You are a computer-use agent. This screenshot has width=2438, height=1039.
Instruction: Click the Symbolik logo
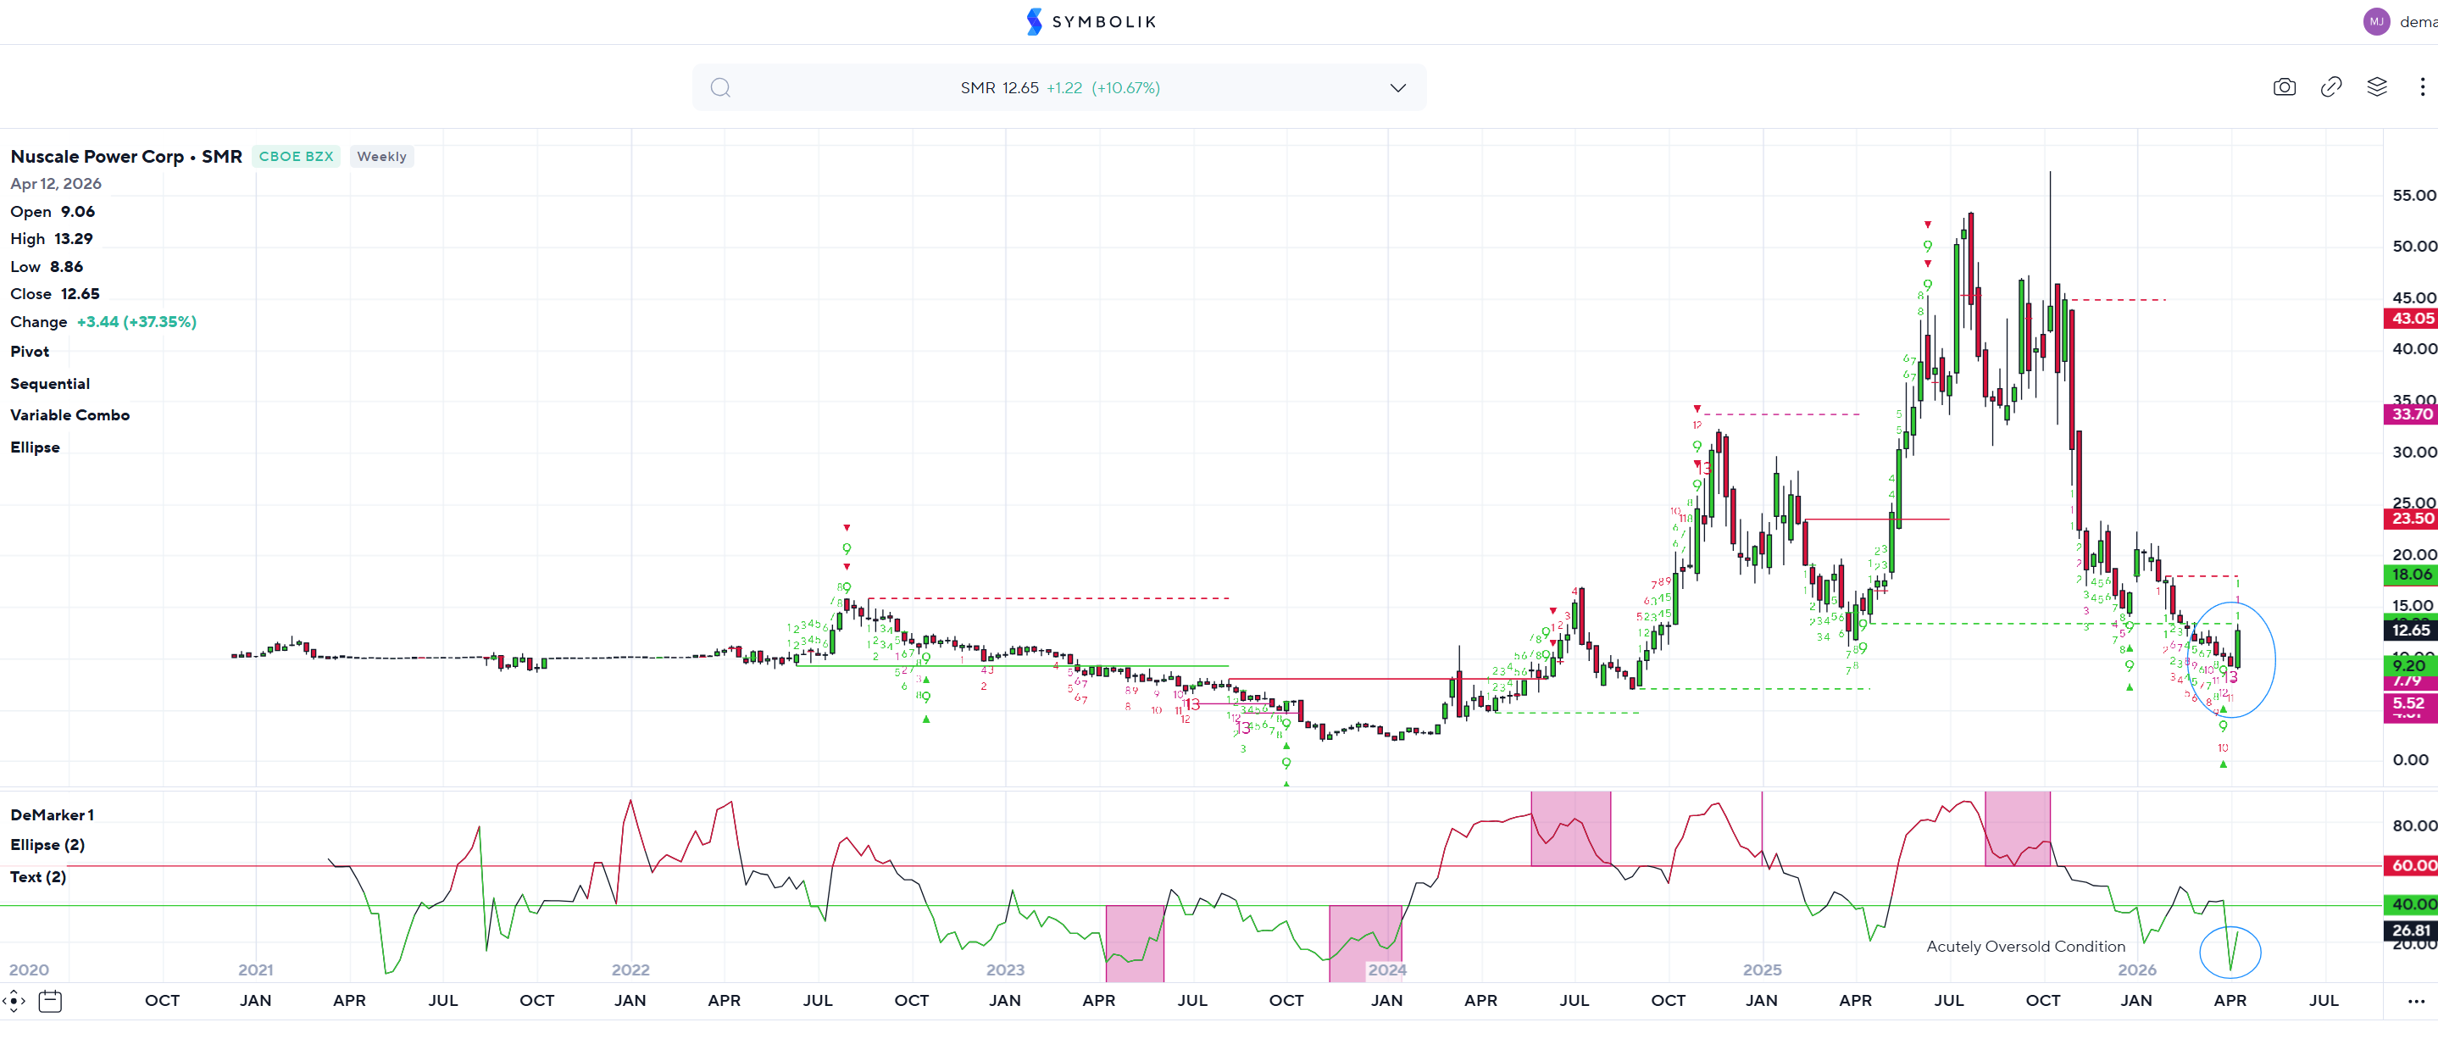click(1091, 22)
